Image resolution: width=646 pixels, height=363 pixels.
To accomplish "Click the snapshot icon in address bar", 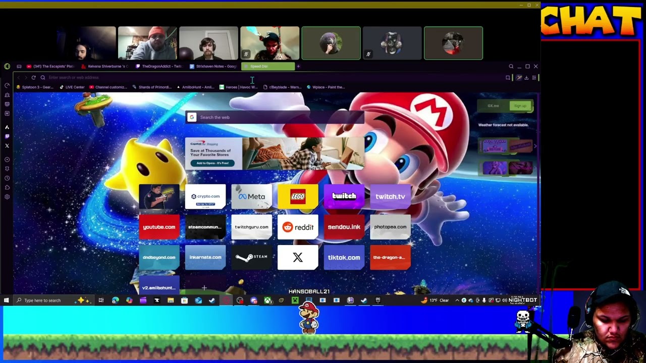I will point(508,78).
